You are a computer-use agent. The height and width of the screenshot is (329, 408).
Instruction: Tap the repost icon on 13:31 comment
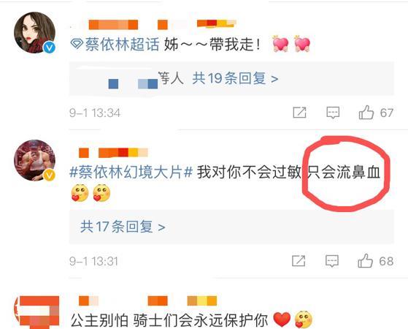coord(299,261)
